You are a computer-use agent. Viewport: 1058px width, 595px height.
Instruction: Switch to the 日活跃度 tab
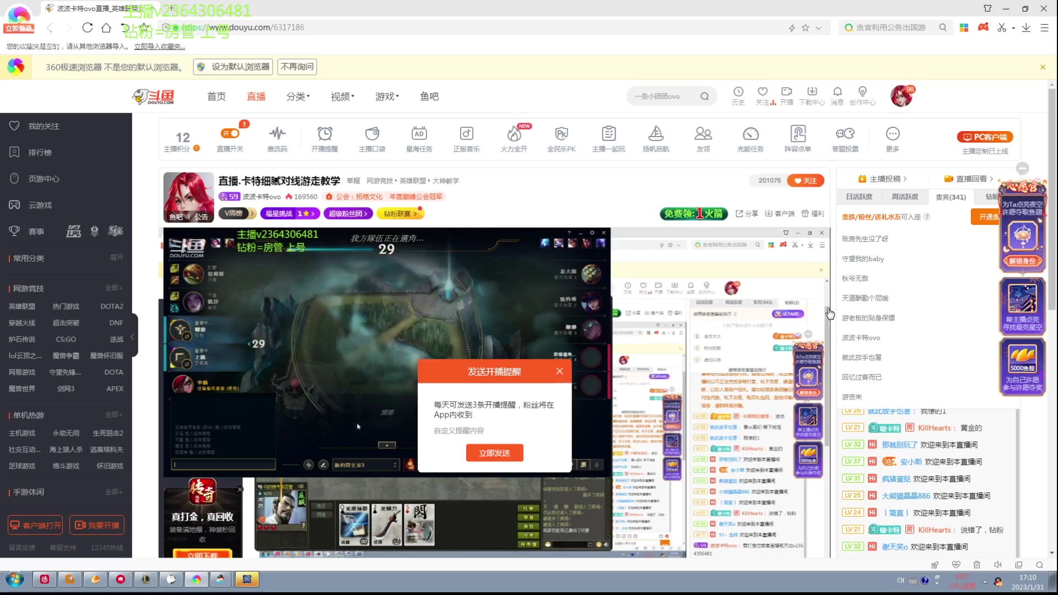pyautogui.click(x=859, y=197)
